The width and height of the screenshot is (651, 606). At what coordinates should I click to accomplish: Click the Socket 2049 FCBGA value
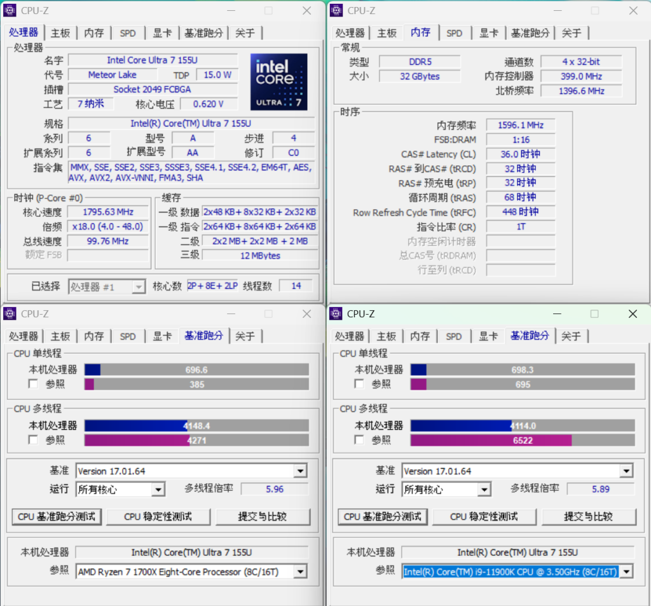click(x=153, y=89)
